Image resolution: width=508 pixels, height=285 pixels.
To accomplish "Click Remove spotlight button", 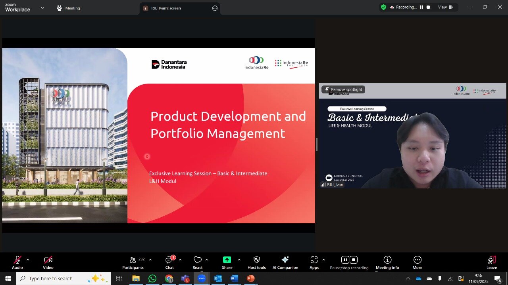I will 343,89.
